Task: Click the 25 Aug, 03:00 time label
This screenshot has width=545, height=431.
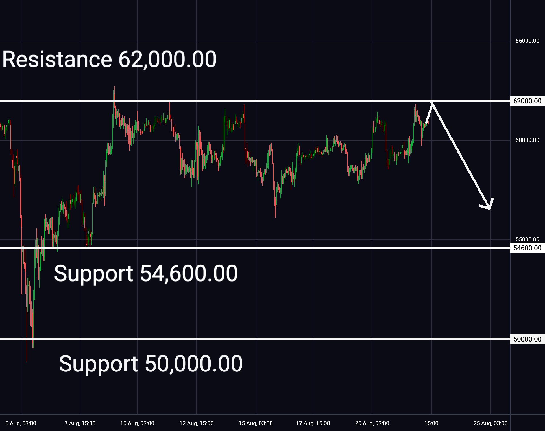Action: point(490,423)
